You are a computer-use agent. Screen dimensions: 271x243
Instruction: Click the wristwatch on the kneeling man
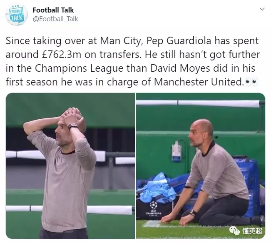(193, 213)
